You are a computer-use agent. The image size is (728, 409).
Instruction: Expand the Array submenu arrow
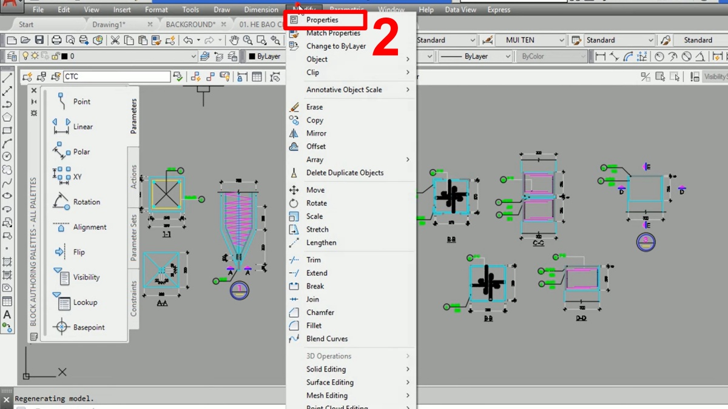[x=408, y=159]
